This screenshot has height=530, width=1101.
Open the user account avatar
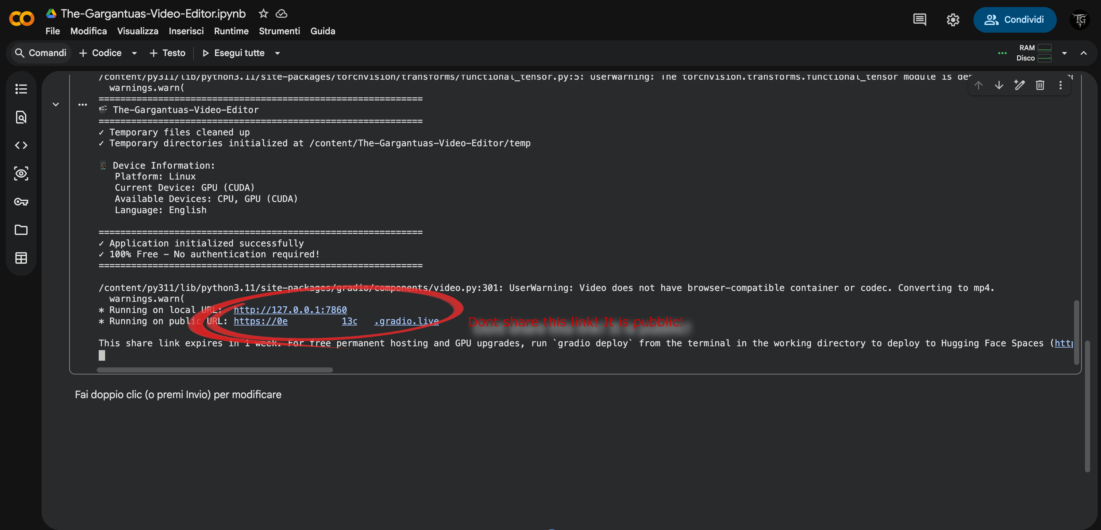pyautogui.click(x=1079, y=20)
